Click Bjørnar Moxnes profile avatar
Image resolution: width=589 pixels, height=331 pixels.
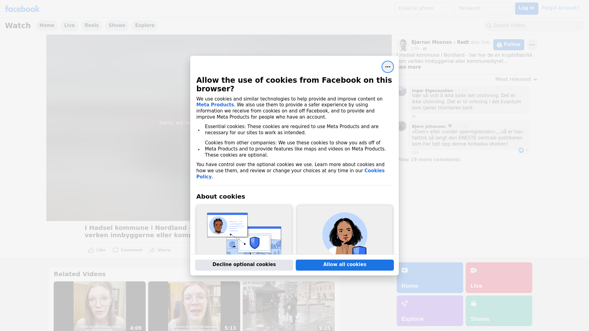tap(403, 45)
